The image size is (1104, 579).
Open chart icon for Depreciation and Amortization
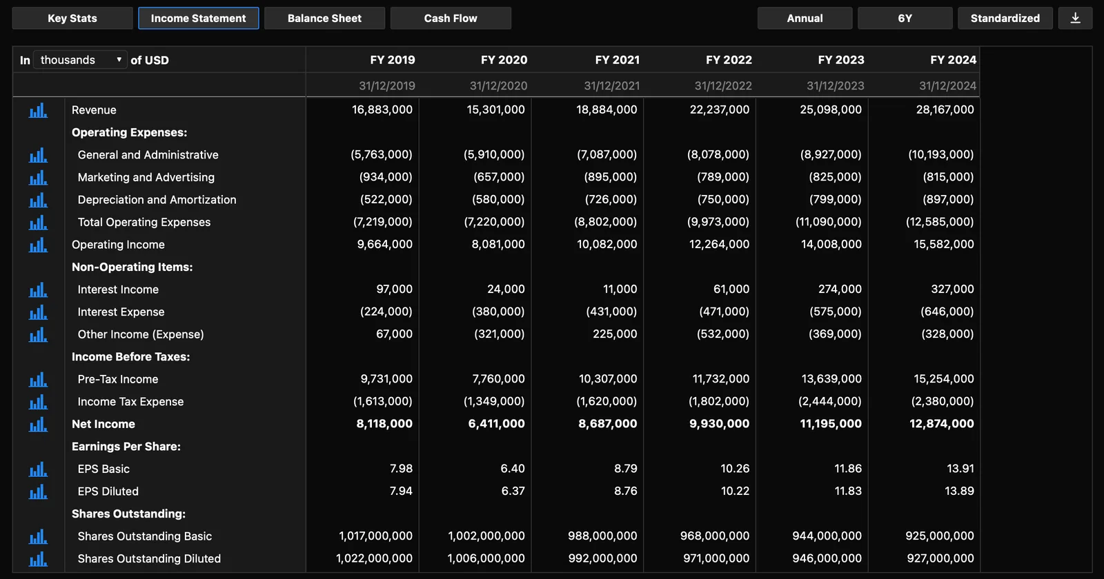(x=38, y=200)
